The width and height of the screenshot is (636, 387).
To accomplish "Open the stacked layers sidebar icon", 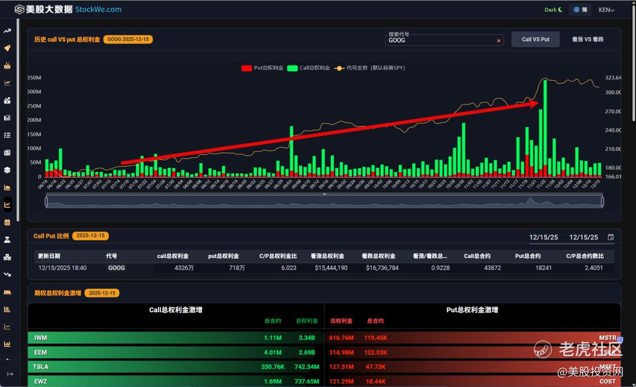I will 7,170.
